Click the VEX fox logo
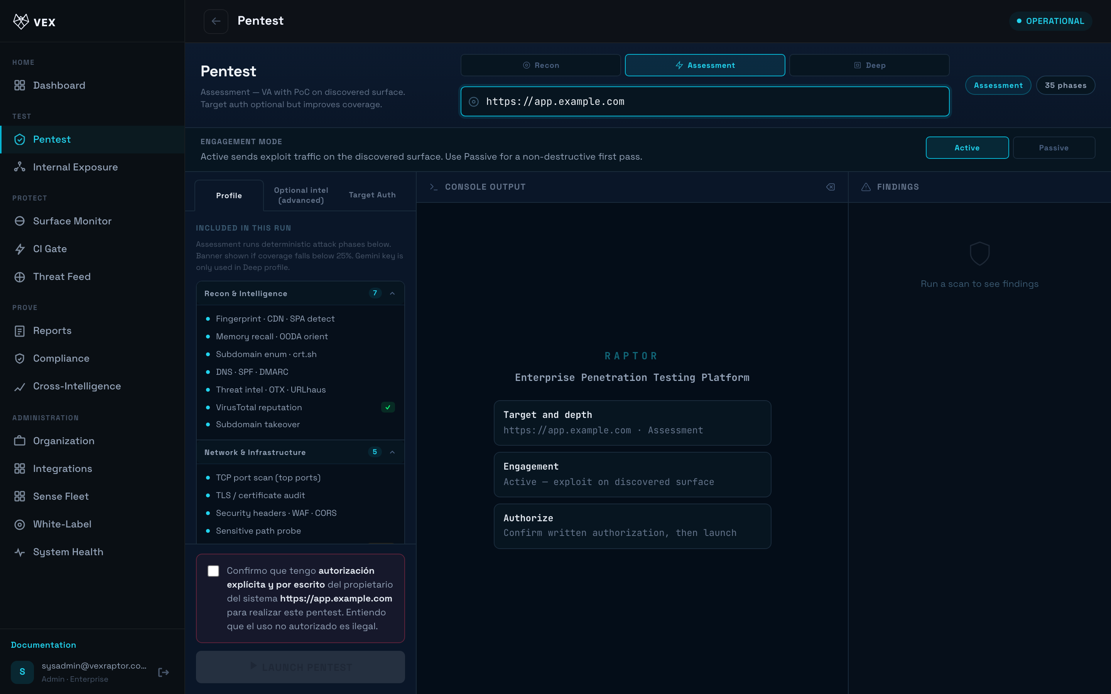The height and width of the screenshot is (694, 1111). pos(21,22)
